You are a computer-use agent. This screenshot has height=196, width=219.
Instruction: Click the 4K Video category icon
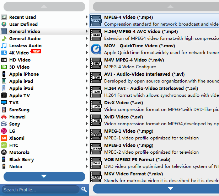pos(4,53)
